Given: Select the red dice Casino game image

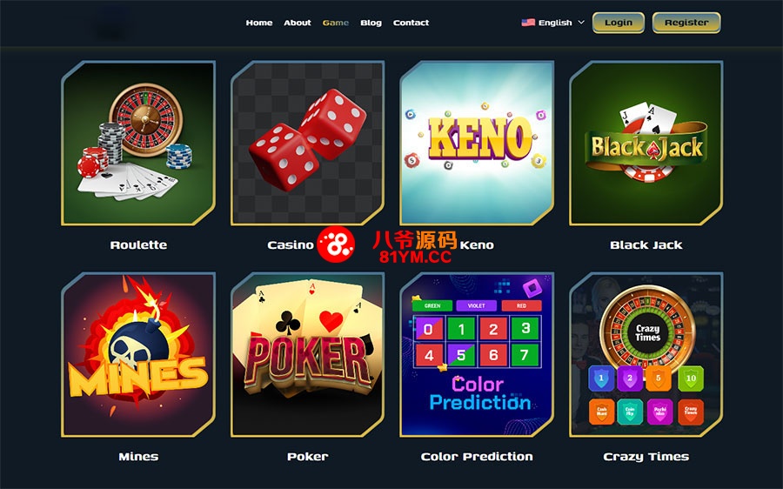Looking at the screenshot, I should pos(308,144).
